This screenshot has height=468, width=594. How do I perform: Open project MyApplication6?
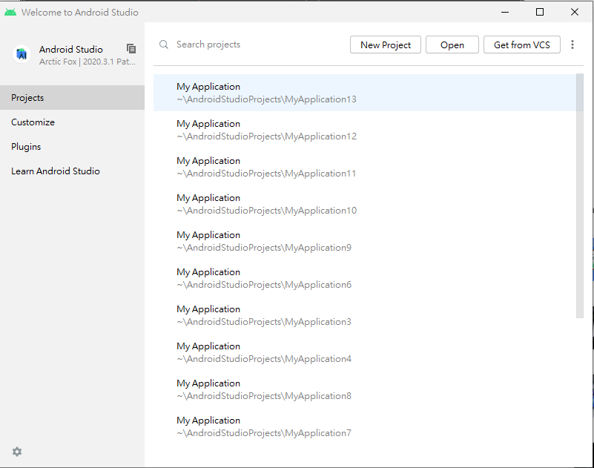click(365, 279)
